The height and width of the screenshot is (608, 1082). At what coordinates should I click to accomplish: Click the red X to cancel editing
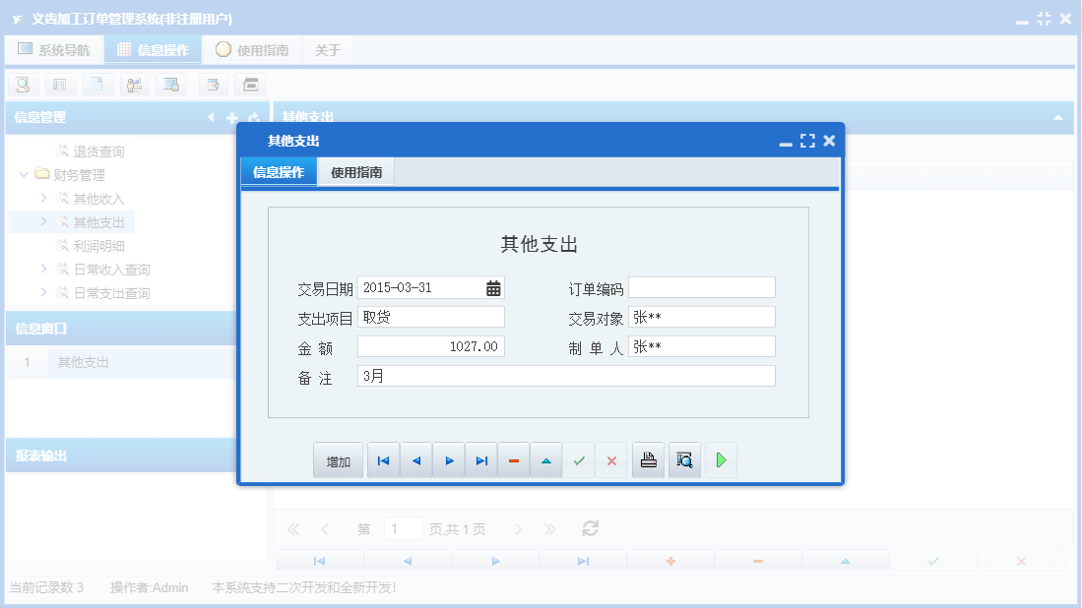[611, 459]
